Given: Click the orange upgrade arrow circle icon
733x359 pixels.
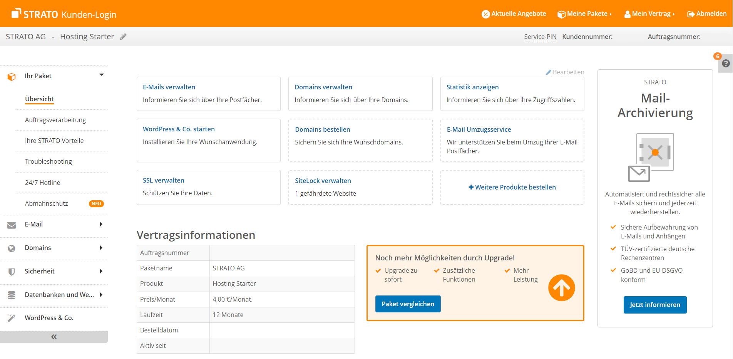Looking at the screenshot, I should (562, 288).
